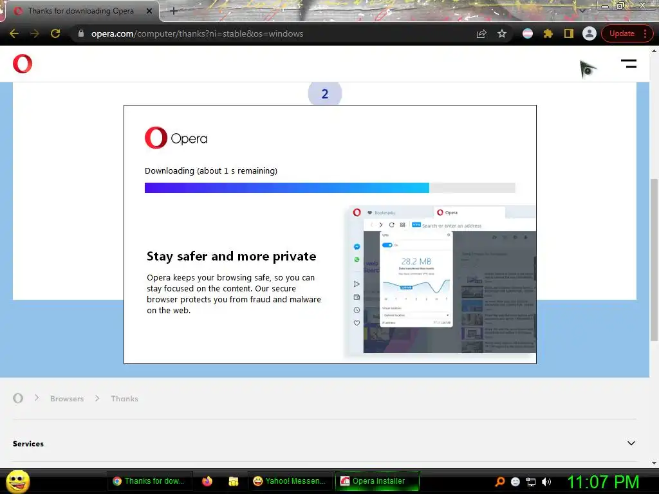Screen dimensions: 659x494
Task: Go back using the browser back arrow
Action: click(14, 33)
